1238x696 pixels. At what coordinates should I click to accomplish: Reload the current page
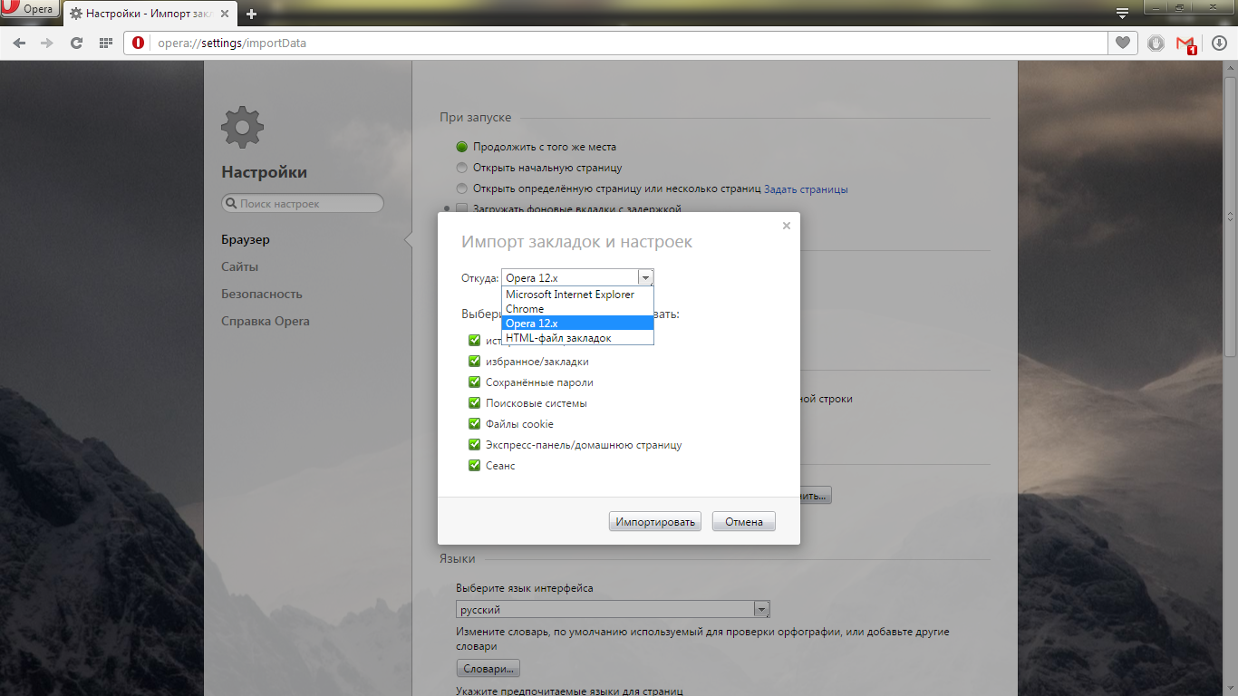[76, 43]
